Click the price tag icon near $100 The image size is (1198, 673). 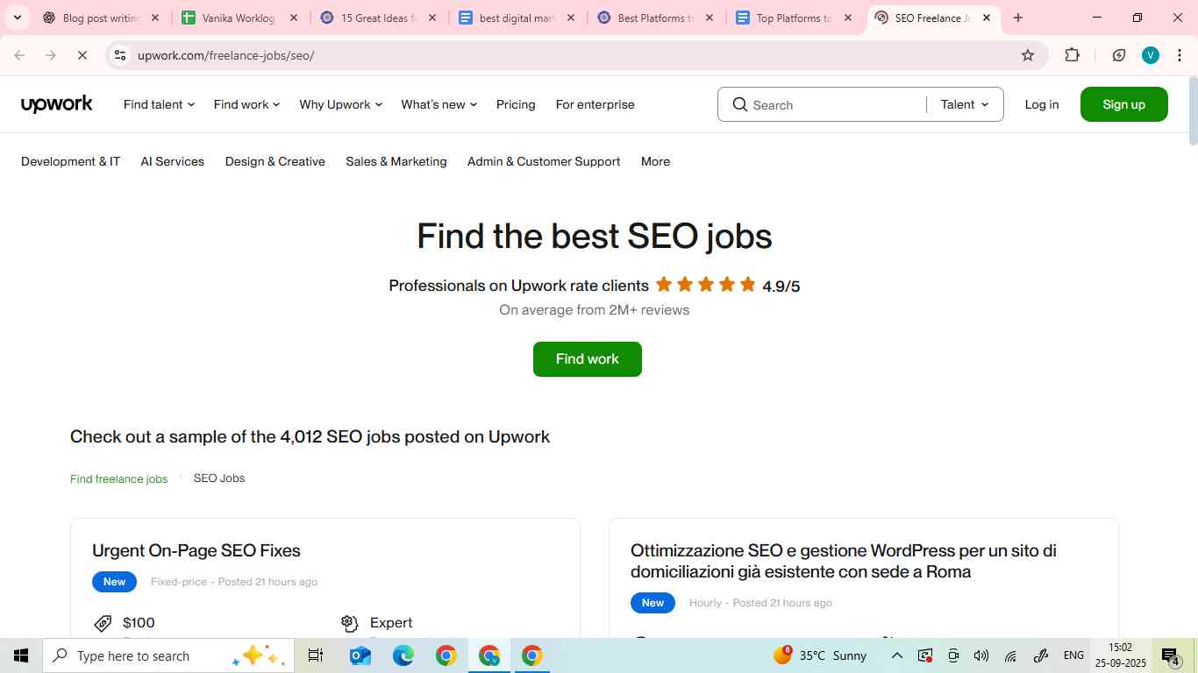(103, 622)
